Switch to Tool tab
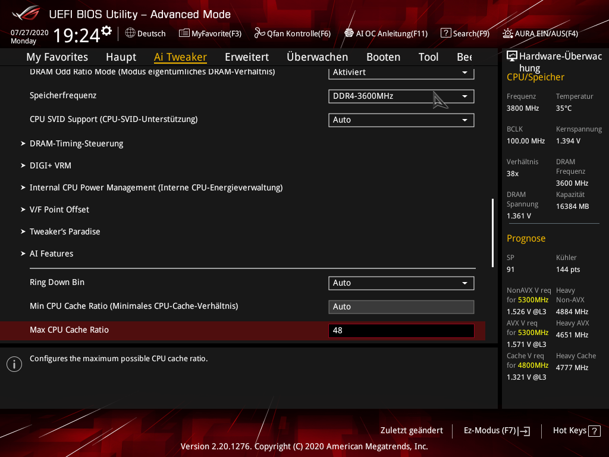This screenshot has width=609, height=457. [x=428, y=57]
